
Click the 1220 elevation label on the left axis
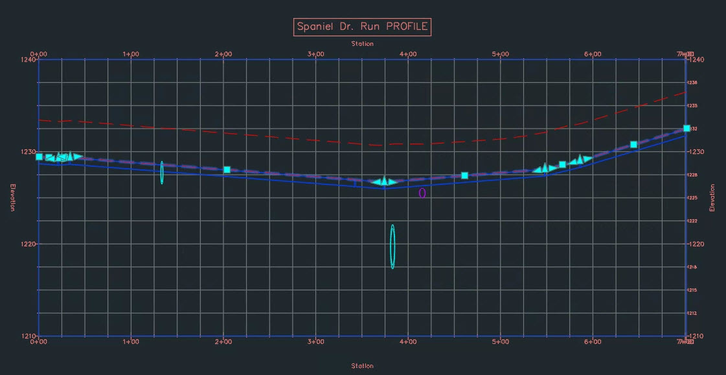28,244
